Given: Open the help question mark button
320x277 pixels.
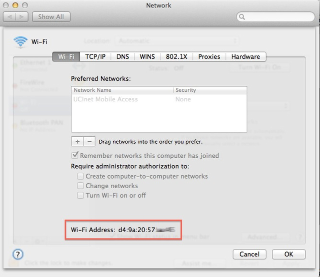Looking at the screenshot, I should [18, 254].
